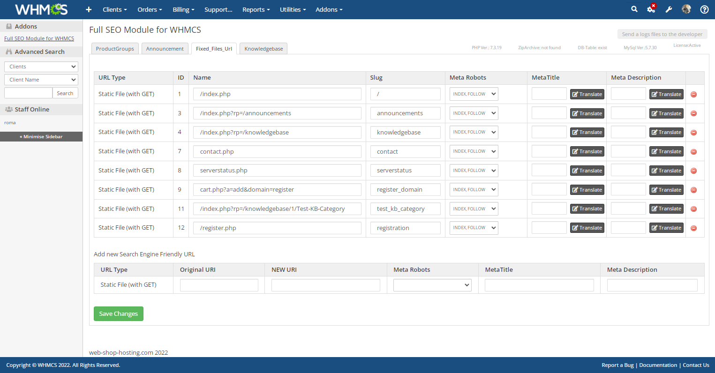Open the plus quick-add menu
This screenshot has width=715, height=373.
point(89,9)
